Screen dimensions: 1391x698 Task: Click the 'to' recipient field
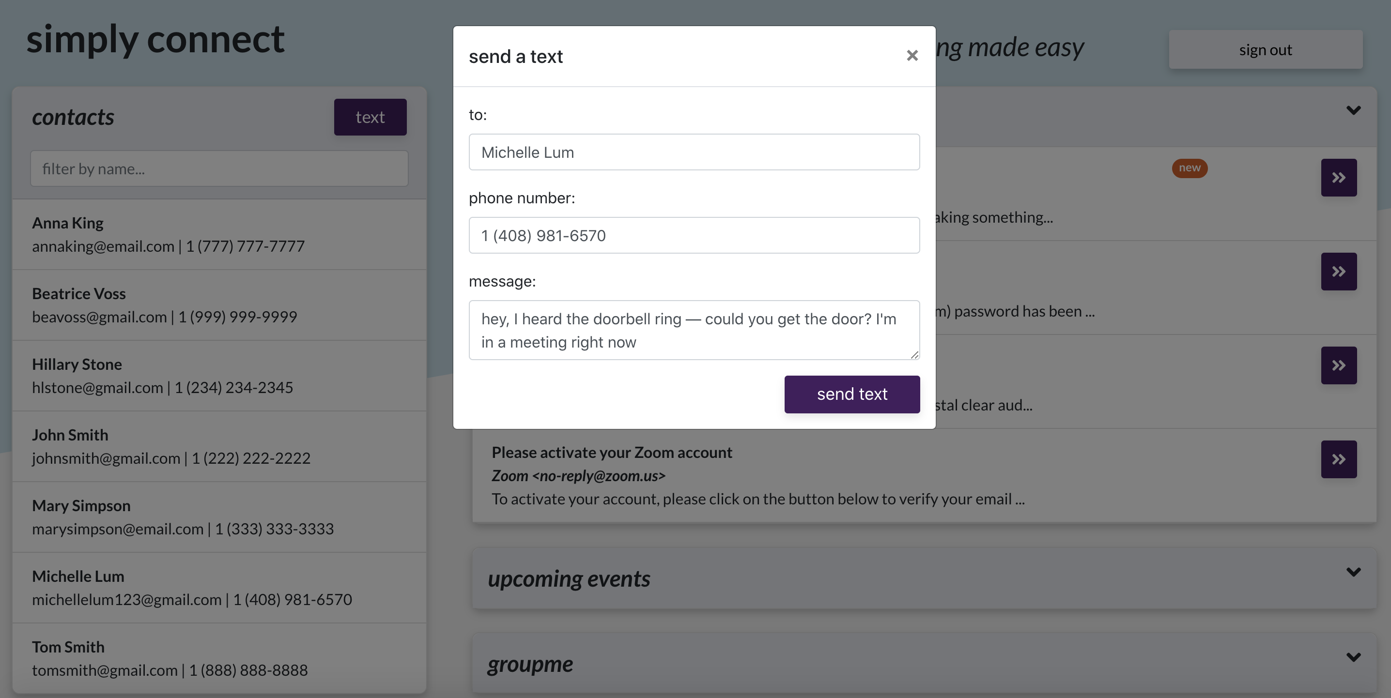coord(694,152)
